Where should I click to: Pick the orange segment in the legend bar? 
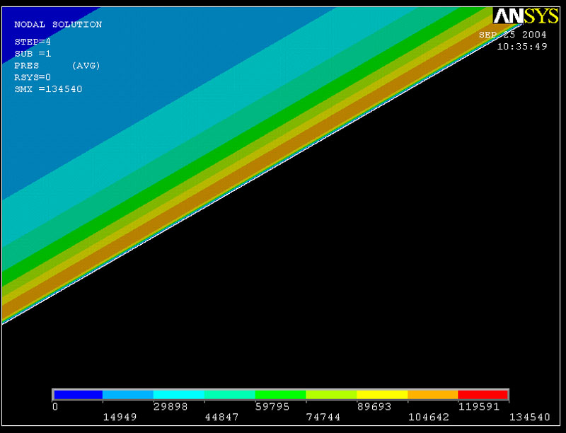tap(432, 394)
